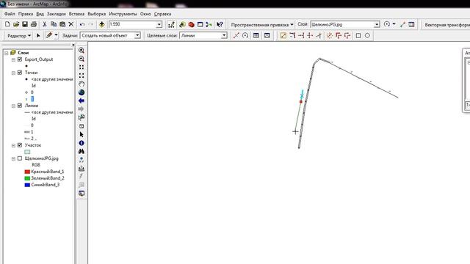Image resolution: width=470 pixels, height=264 pixels.
Task: Click the Синий:Band_3 blue swatch
Action: point(27,185)
